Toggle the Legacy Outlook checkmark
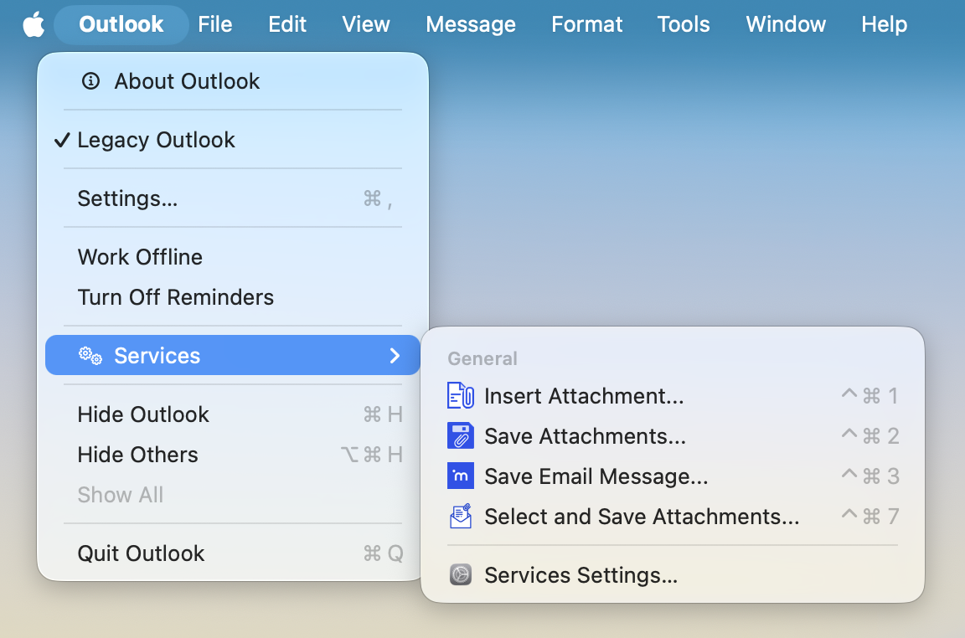The image size is (965, 638). coord(62,141)
